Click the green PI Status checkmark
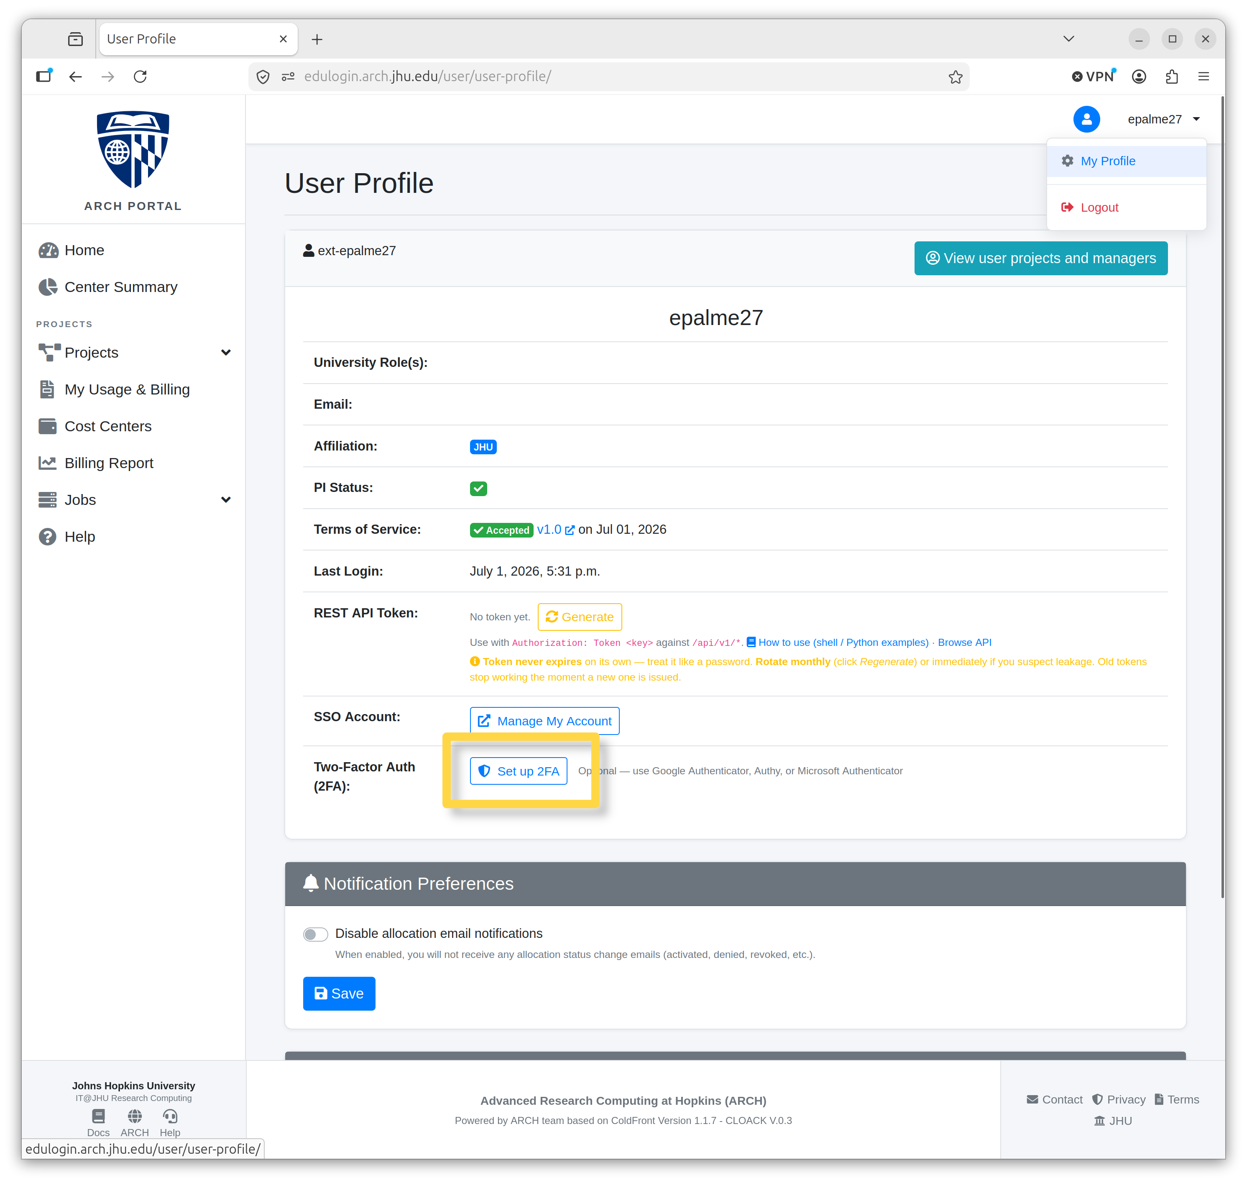 [x=478, y=488]
